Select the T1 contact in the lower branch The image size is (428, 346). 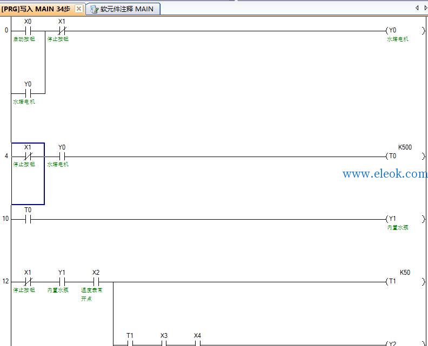tap(130, 343)
